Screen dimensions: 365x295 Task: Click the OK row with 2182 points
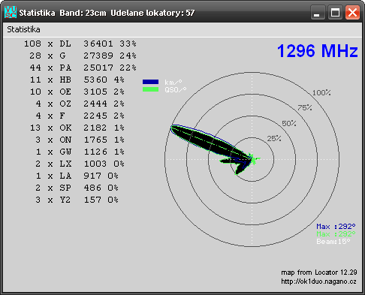coord(77,128)
